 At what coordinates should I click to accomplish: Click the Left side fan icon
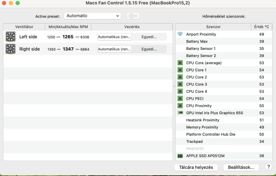point(11,37)
